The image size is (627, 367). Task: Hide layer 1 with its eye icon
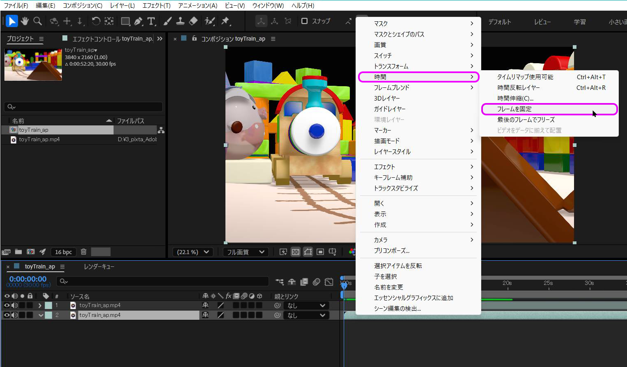tap(7, 305)
